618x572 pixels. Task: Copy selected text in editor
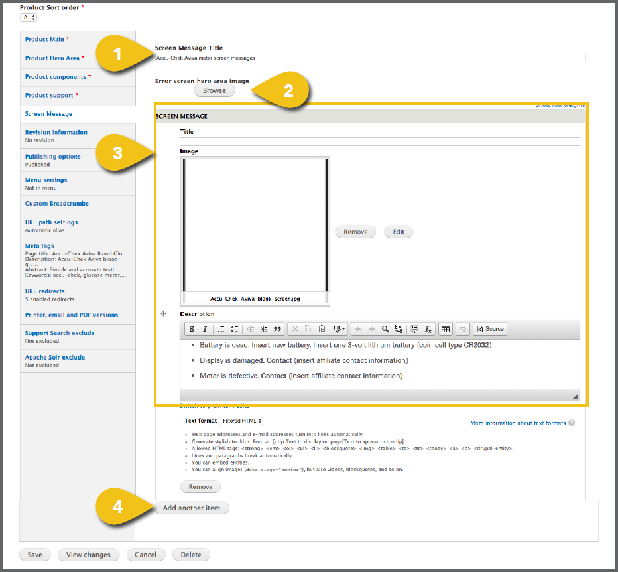[308, 329]
